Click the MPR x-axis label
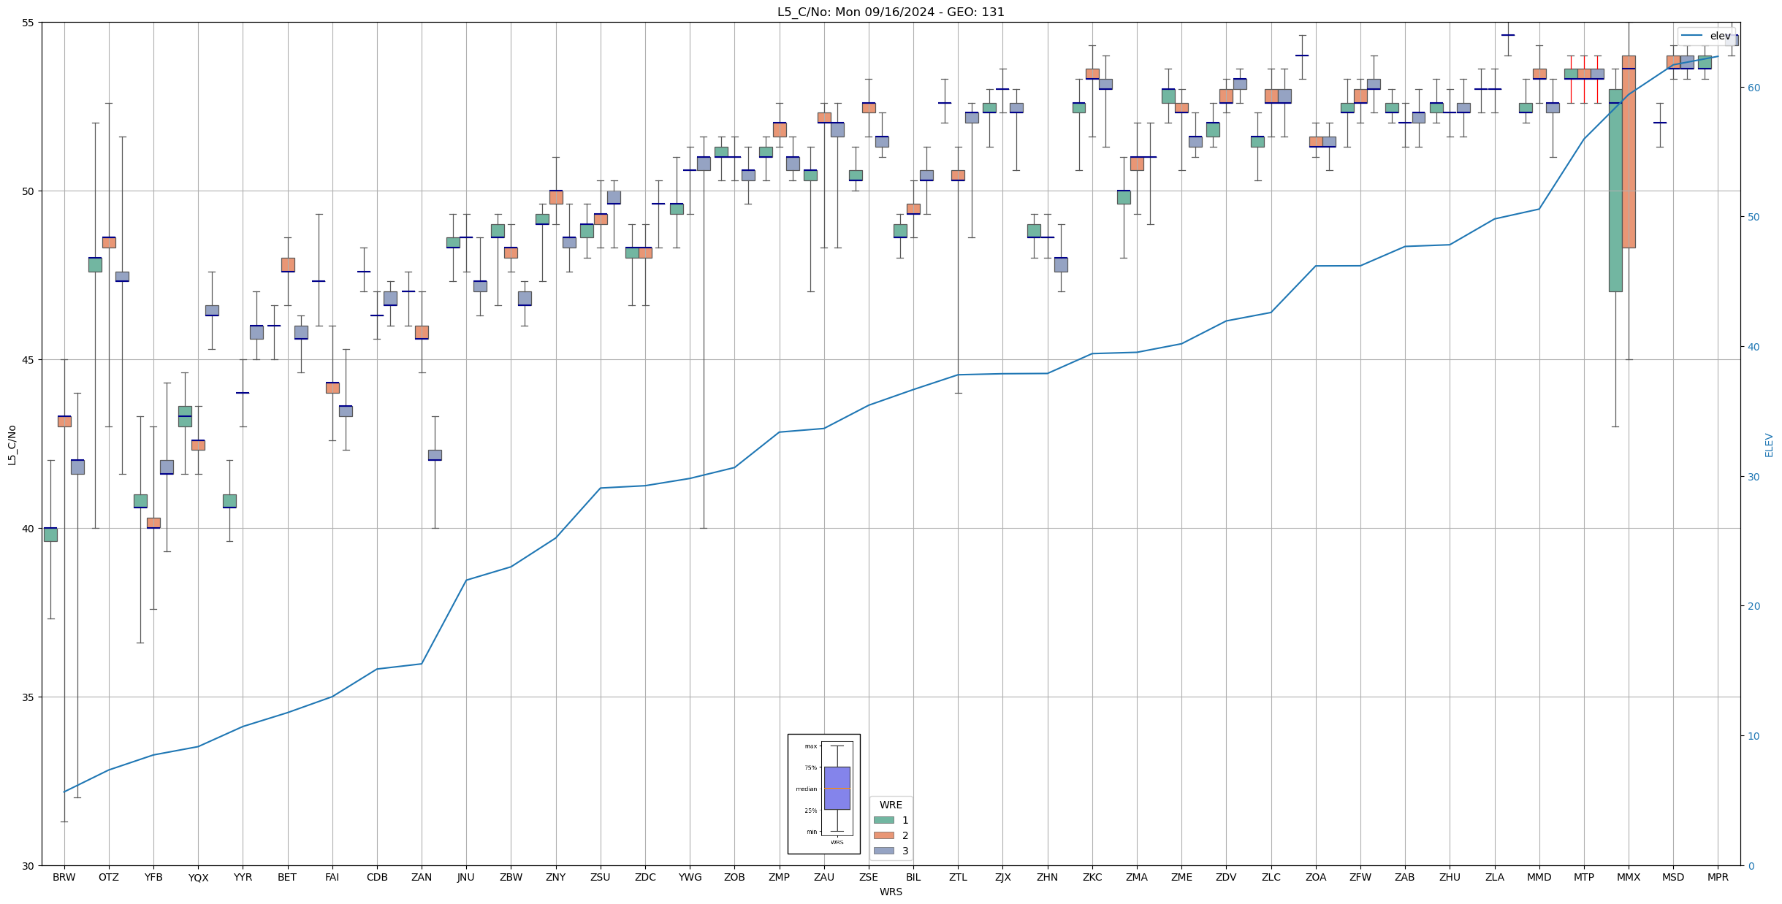This screenshot has height=904, width=1782. [x=1718, y=877]
